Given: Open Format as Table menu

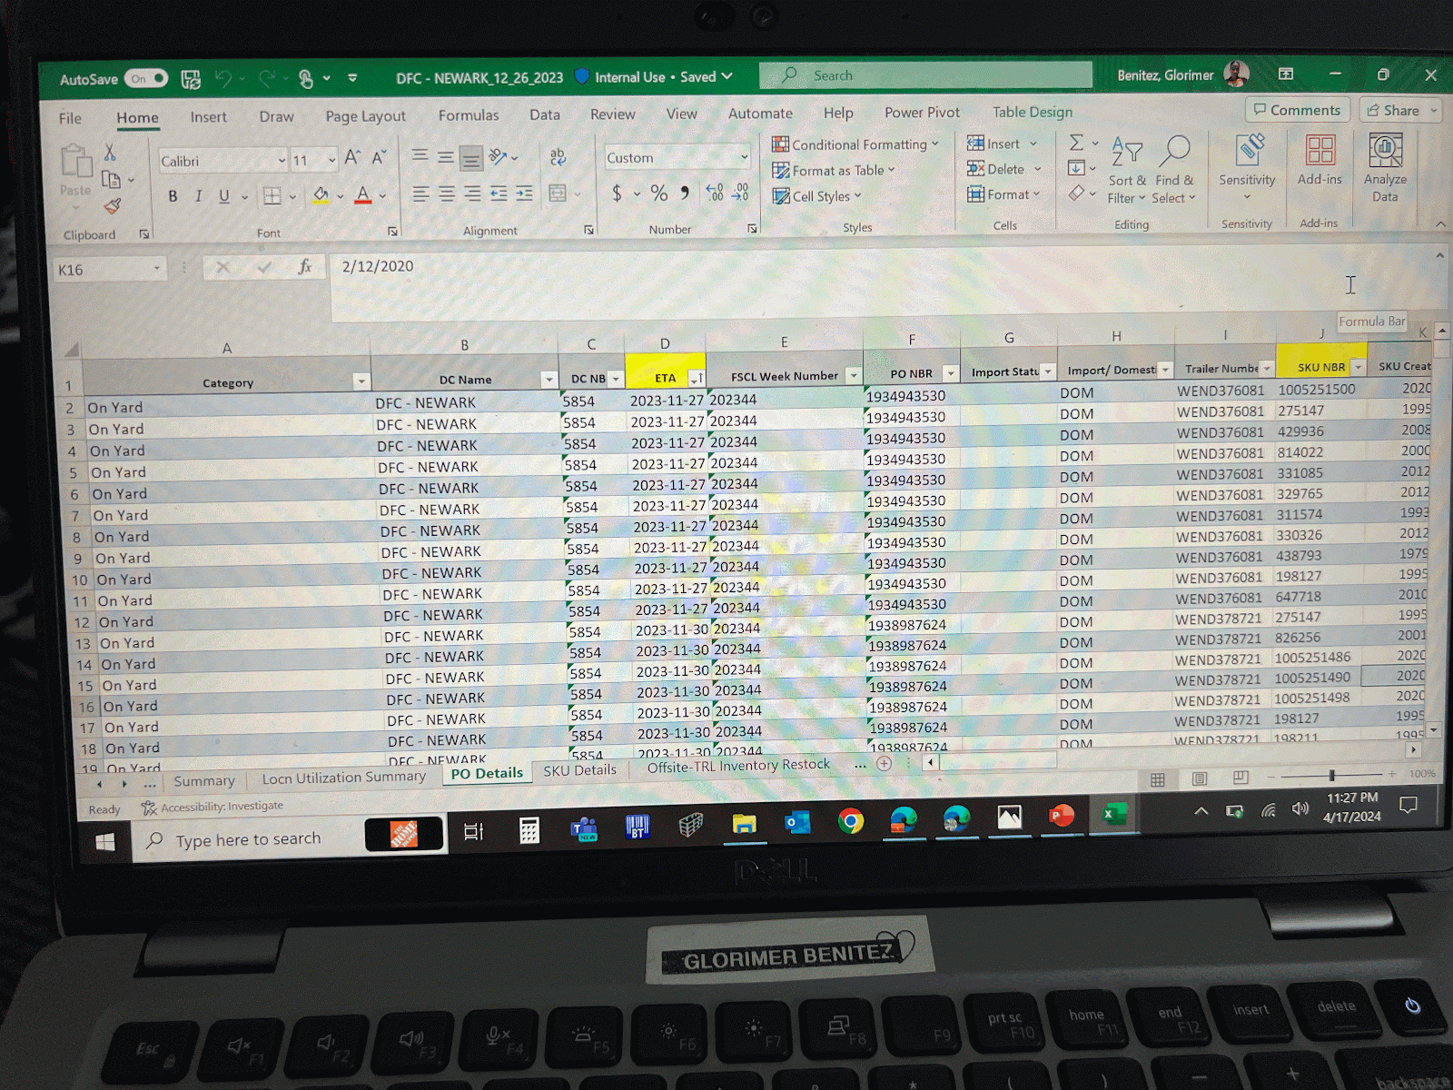Looking at the screenshot, I should tap(833, 170).
